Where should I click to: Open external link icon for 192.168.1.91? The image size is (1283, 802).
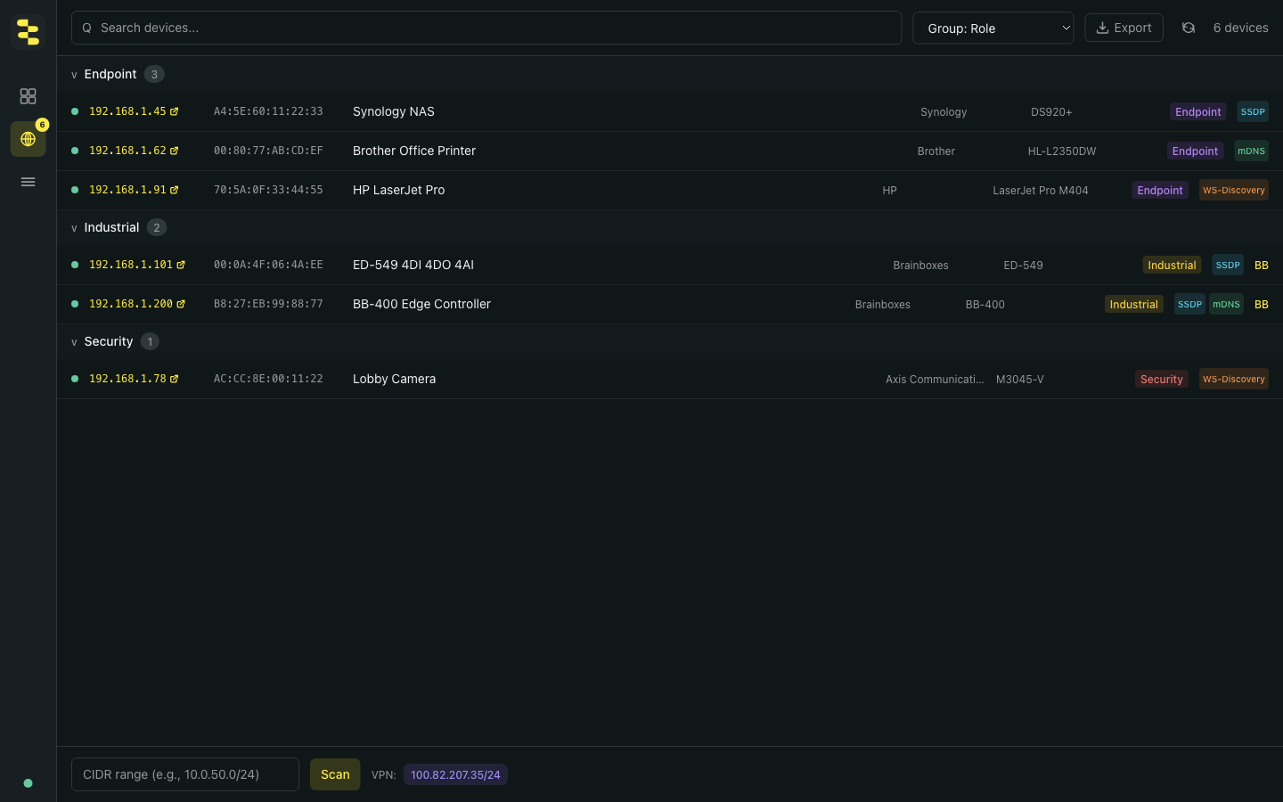click(174, 190)
